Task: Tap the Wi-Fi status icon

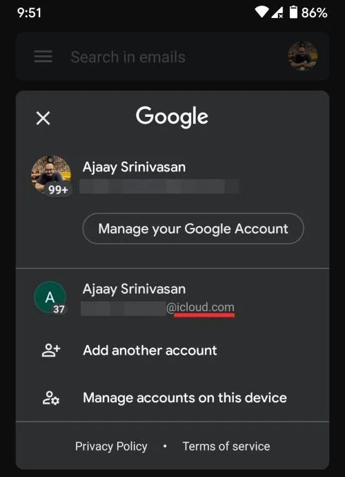Action: (262, 12)
